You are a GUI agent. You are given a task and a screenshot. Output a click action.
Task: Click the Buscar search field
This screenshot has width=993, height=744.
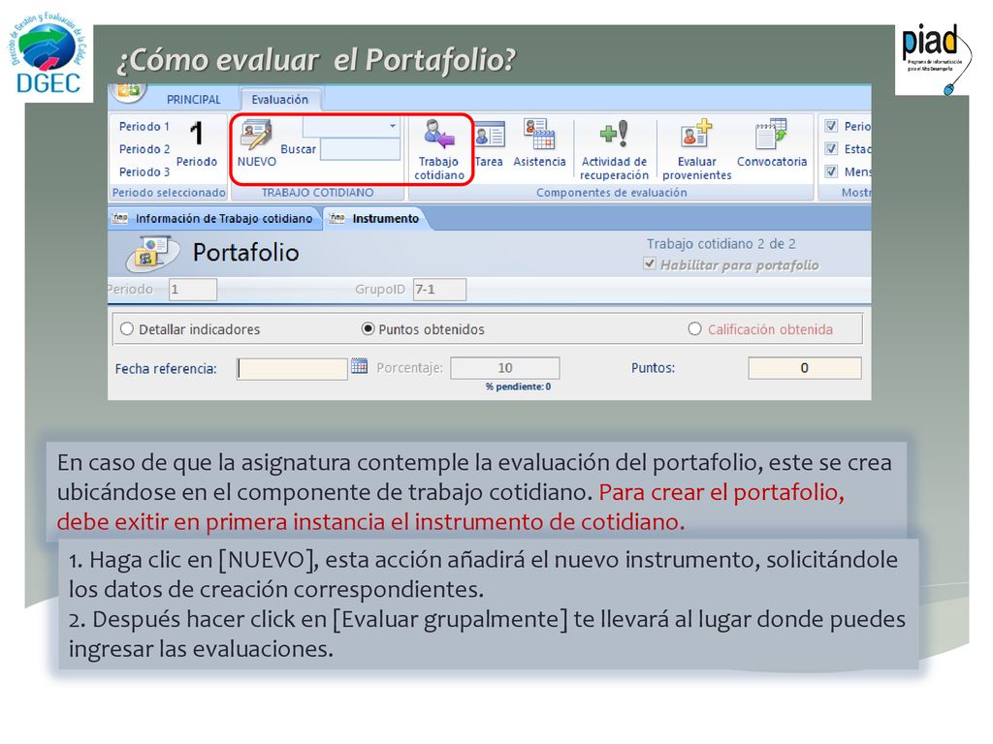[361, 150]
